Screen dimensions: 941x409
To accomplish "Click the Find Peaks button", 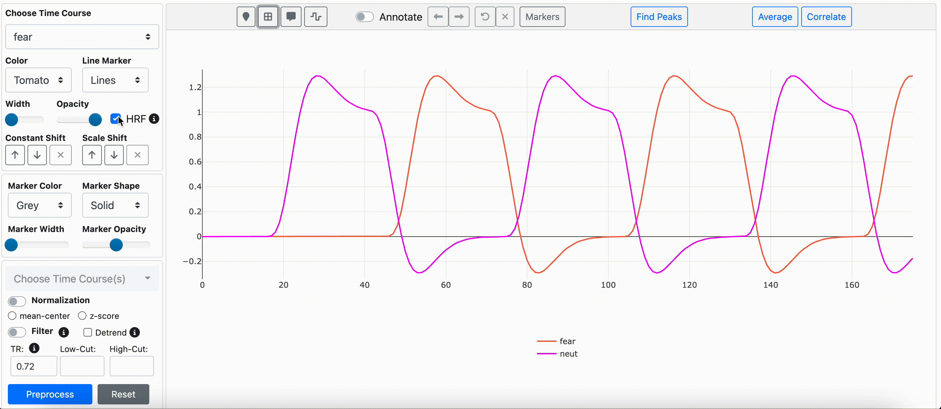I will (x=659, y=17).
